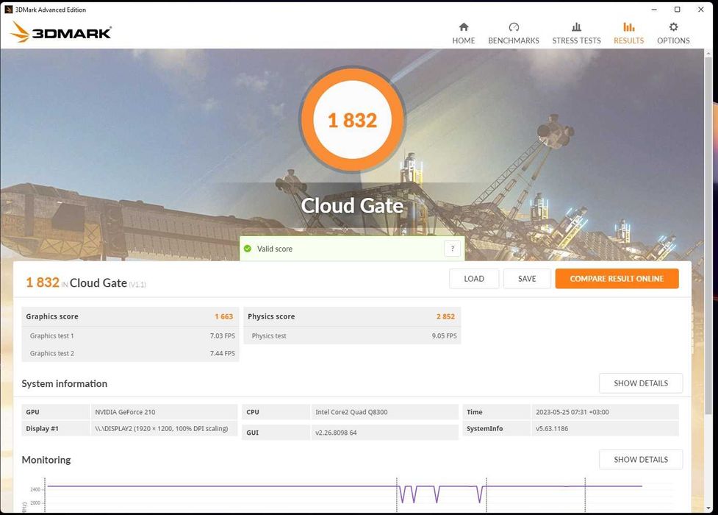Click the large 1 832 score circle
The width and height of the screenshot is (718, 515).
[352, 120]
